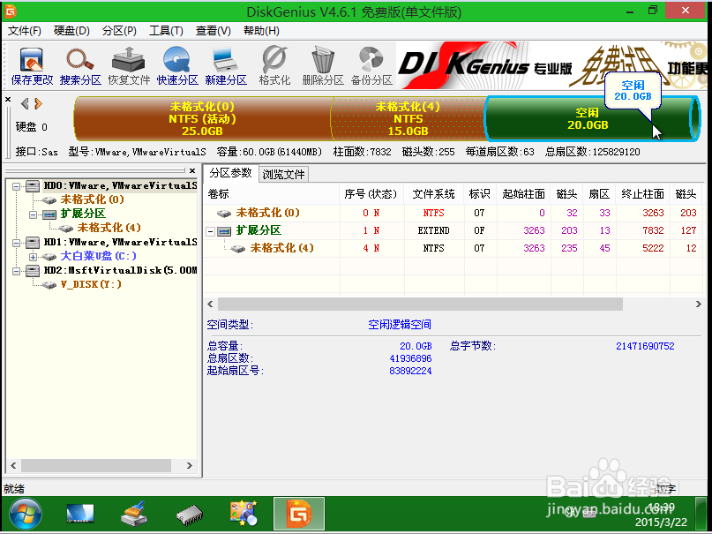
Task: Click the tree panel horizontal scrollbar thumb
Action: 96,465
